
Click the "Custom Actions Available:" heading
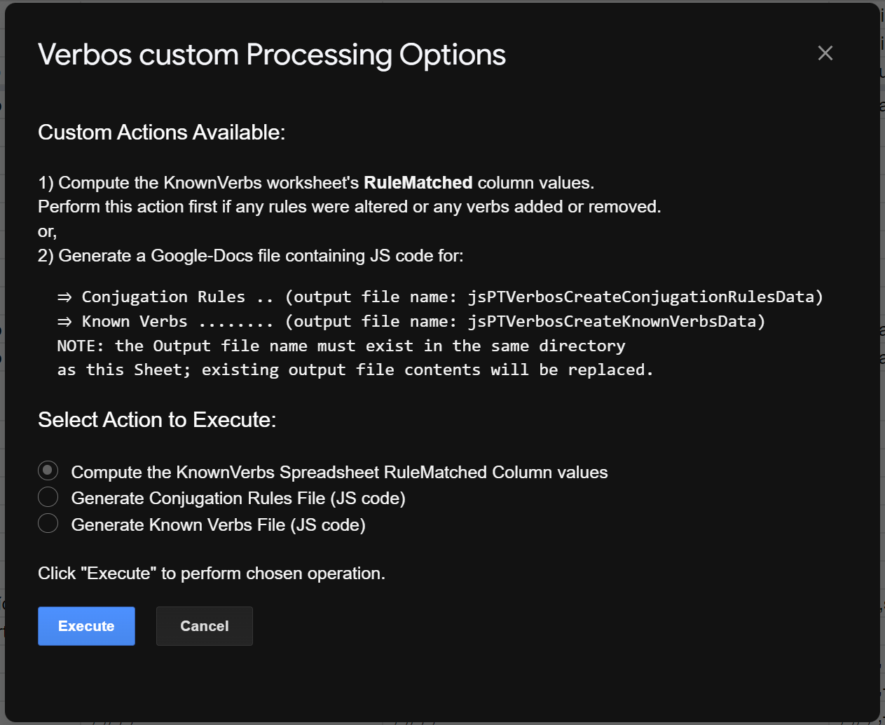[161, 133]
